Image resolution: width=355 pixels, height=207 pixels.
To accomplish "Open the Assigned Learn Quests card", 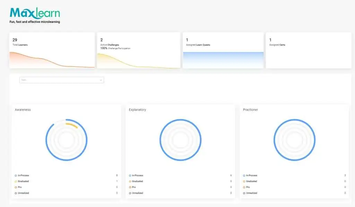I will 223,50.
